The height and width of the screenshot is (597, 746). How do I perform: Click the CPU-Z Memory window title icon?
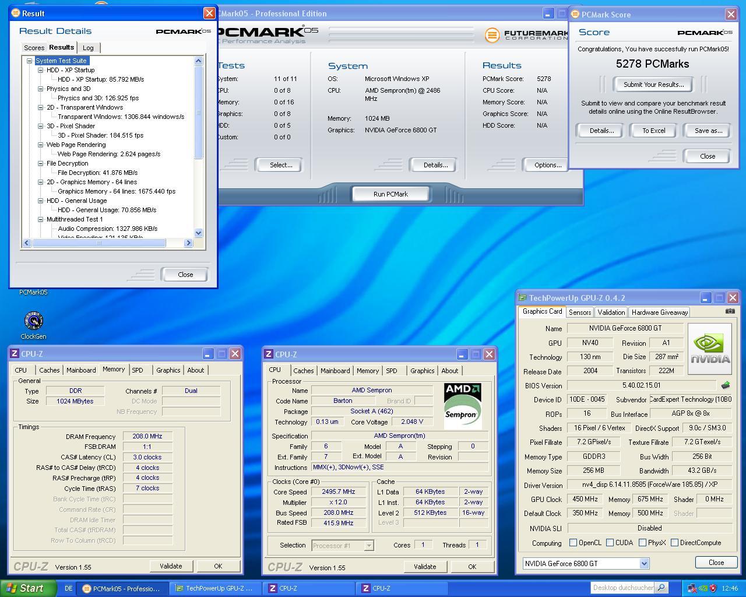click(x=15, y=353)
